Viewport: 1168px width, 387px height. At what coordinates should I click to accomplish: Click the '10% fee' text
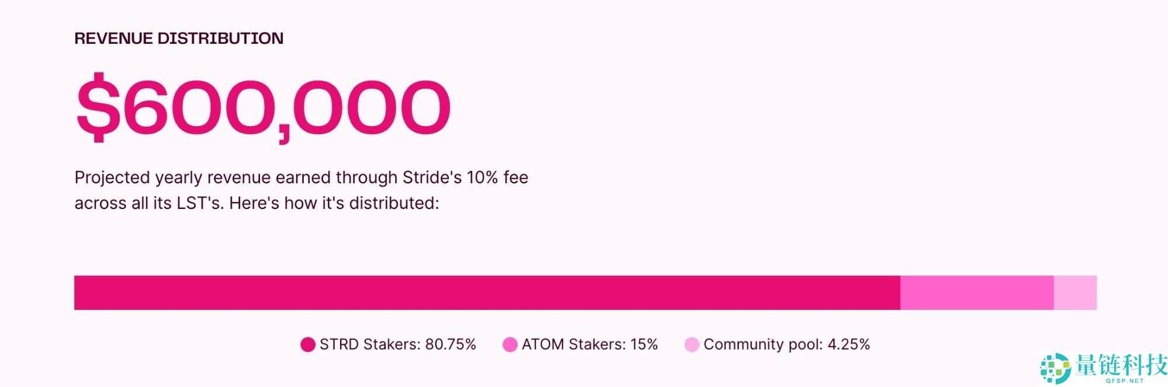click(497, 177)
